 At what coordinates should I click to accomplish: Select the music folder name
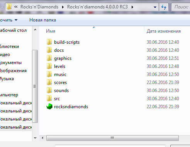pyautogui.click(x=60, y=74)
